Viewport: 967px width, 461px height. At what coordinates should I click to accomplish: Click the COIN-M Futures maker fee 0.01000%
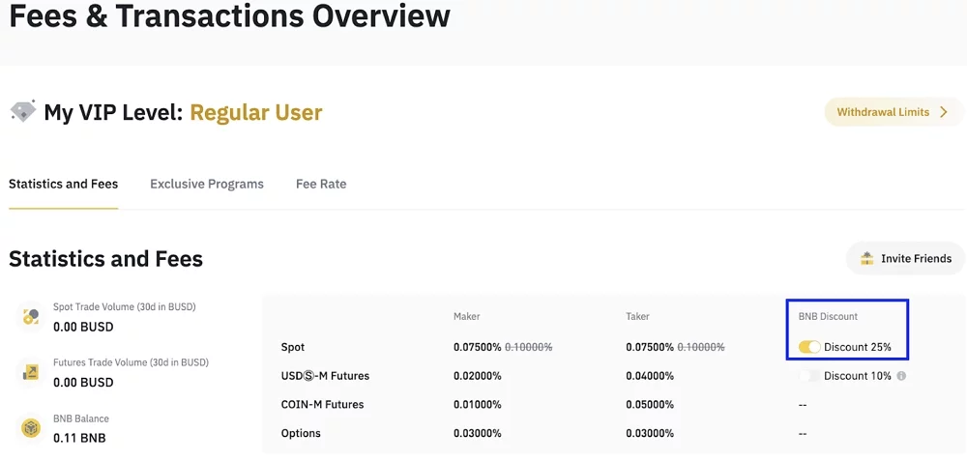(x=478, y=405)
